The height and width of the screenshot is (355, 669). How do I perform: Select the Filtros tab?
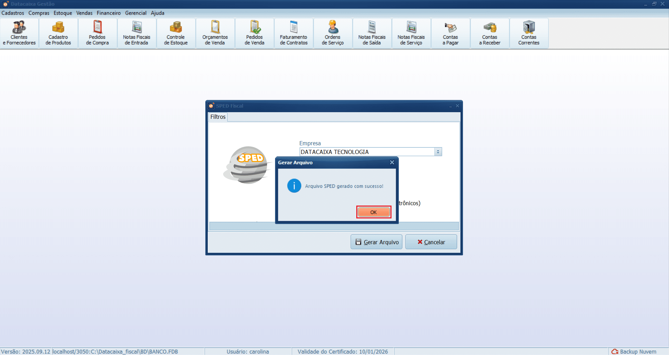coord(218,117)
